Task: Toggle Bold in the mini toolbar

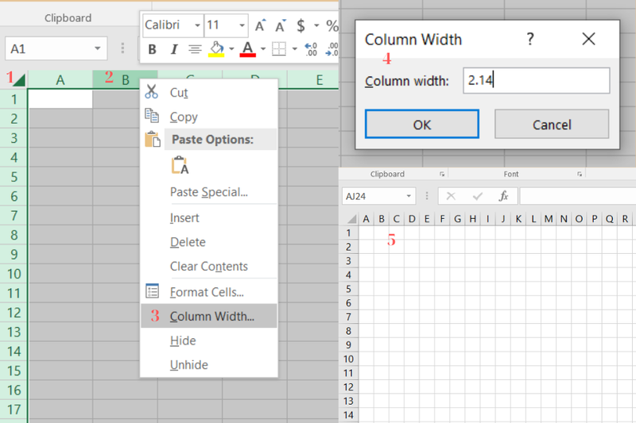Action: pyautogui.click(x=152, y=49)
